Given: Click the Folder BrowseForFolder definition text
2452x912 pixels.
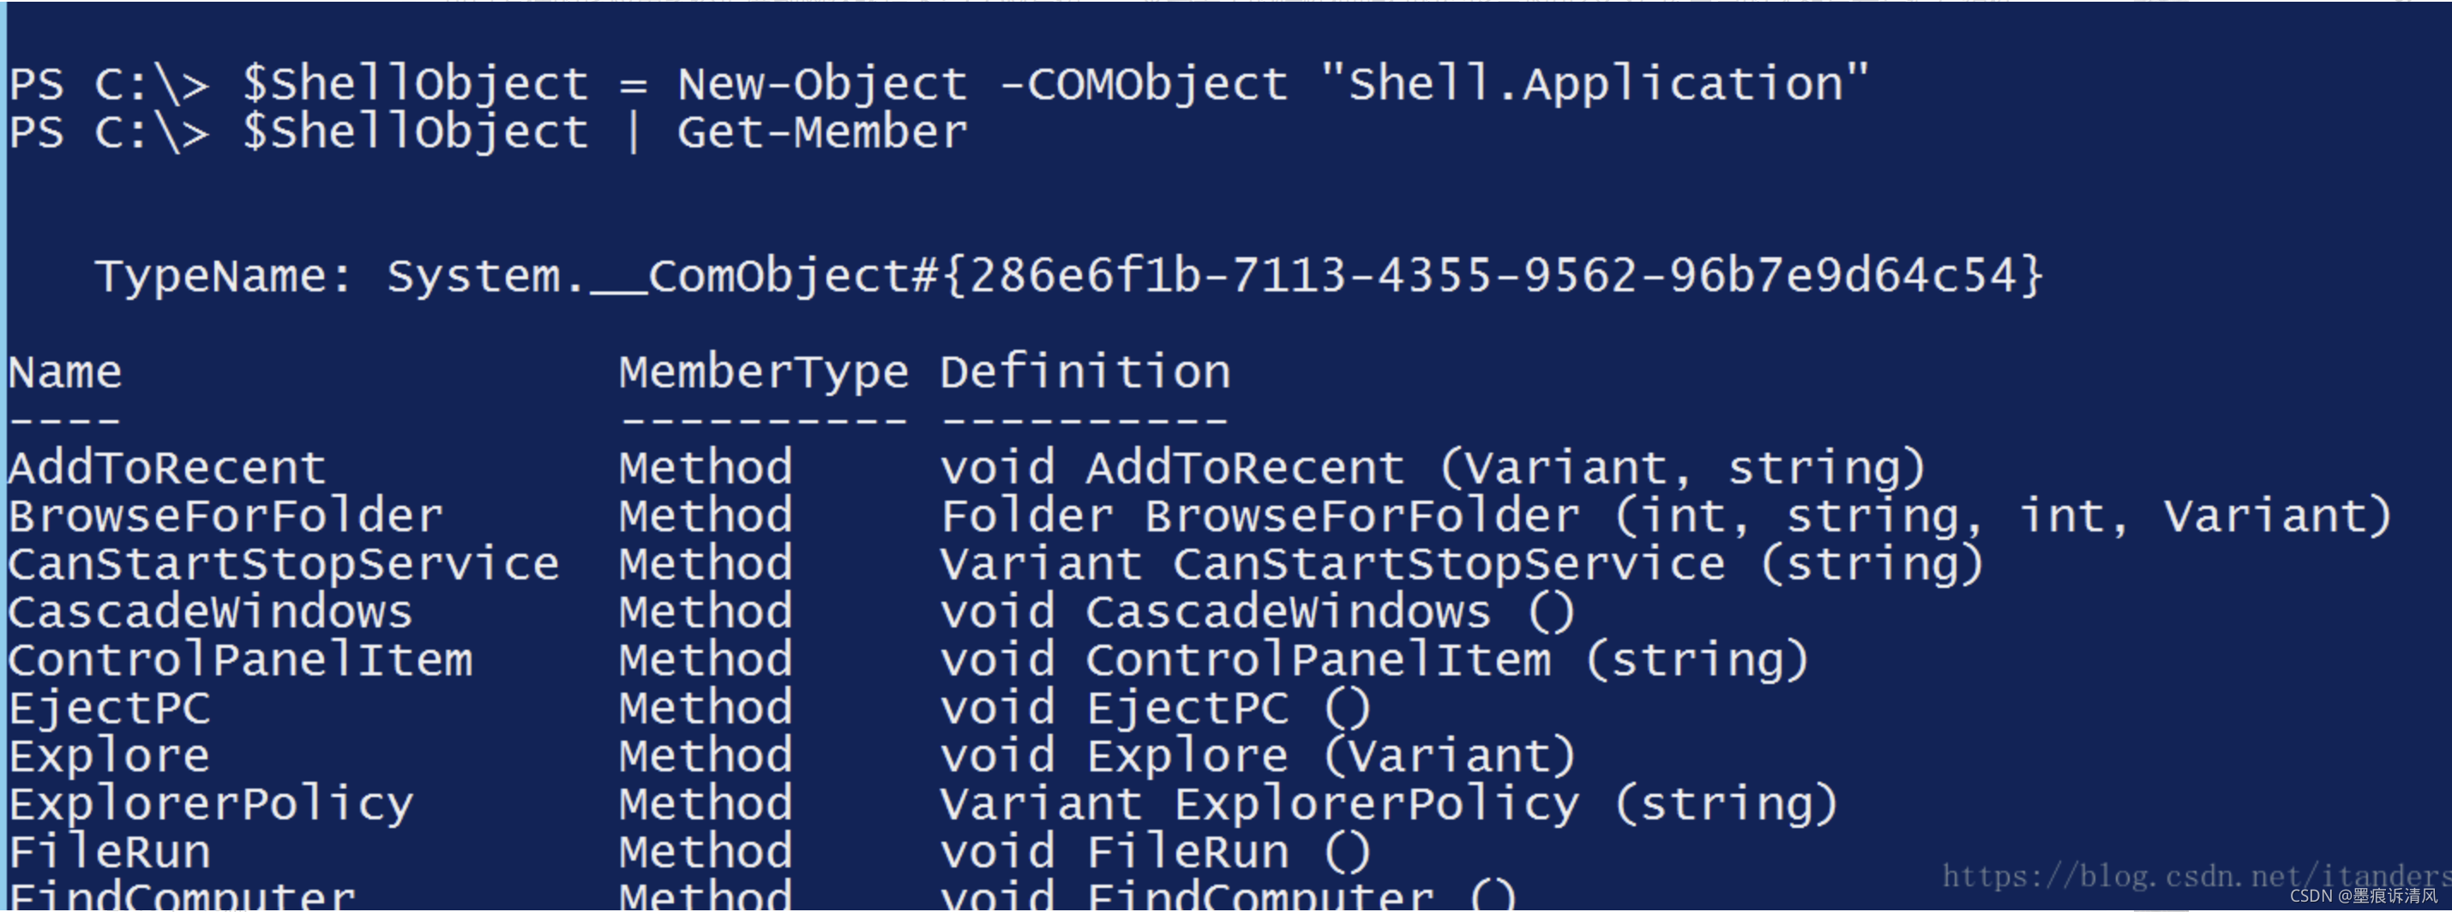Looking at the screenshot, I should [1666, 515].
